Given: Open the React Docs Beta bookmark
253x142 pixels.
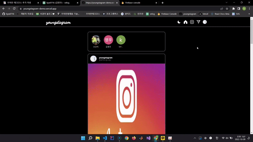Looking at the screenshot, I should (220, 14).
